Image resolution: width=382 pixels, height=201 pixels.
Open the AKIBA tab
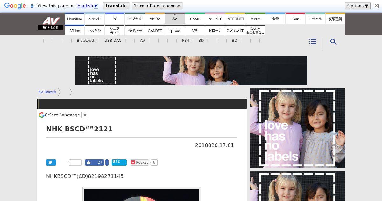[155, 19]
